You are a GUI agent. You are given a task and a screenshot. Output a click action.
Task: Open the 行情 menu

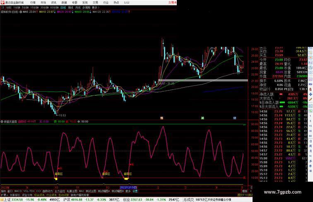[33, 2]
